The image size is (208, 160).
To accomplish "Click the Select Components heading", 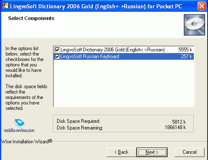I will click(x=31, y=18).
